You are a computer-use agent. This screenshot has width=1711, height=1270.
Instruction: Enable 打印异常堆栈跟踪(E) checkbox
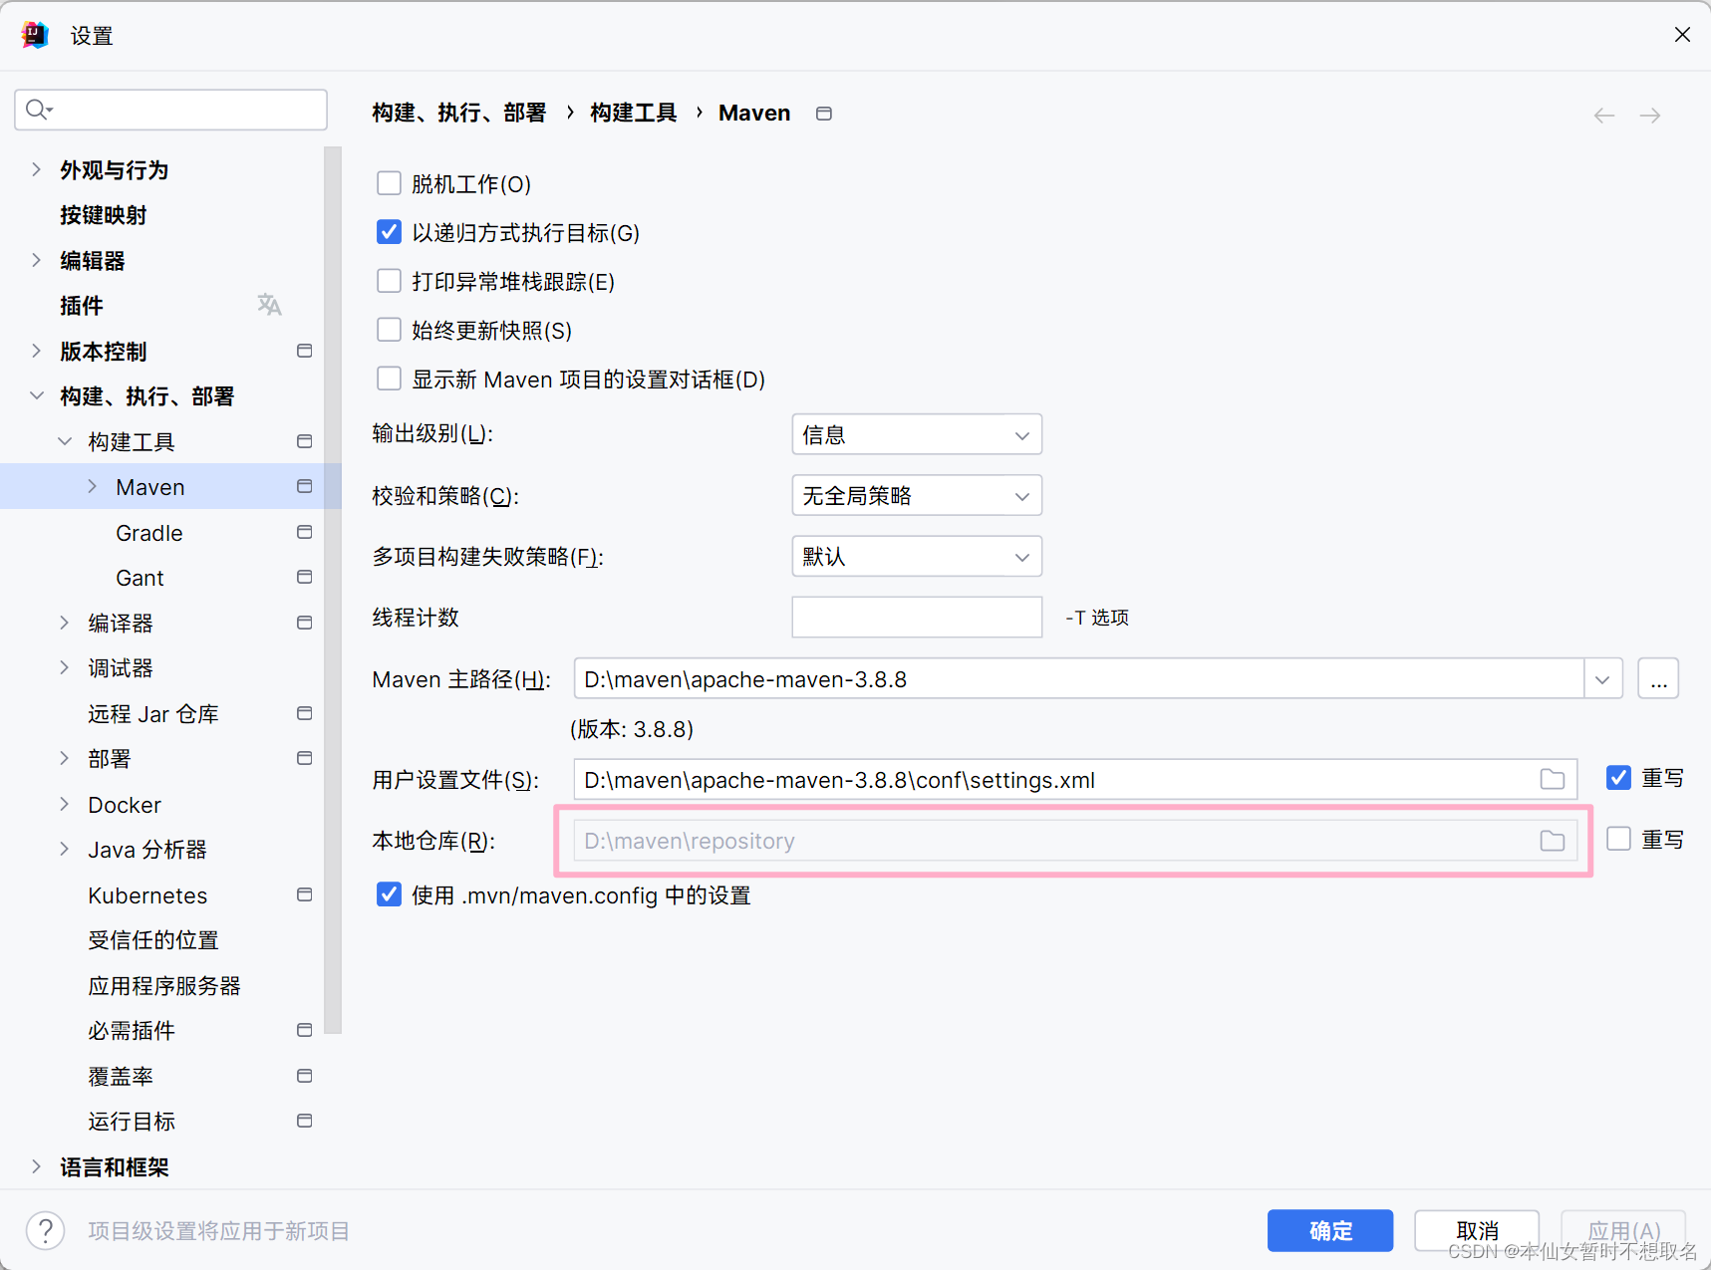(389, 281)
